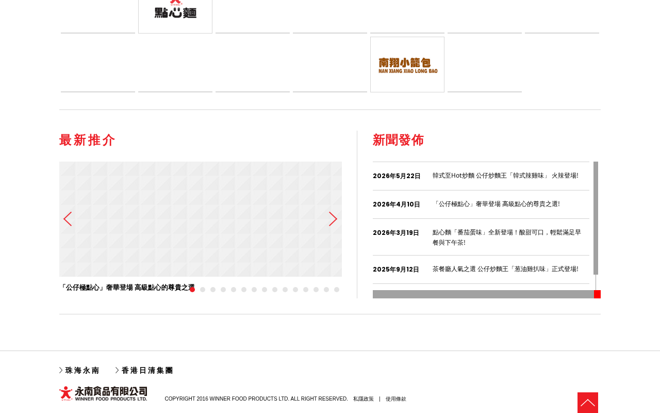Screen dimensions: 660x413
Task: Click the news list horizontal scrollbar
Action: (483, 294)
